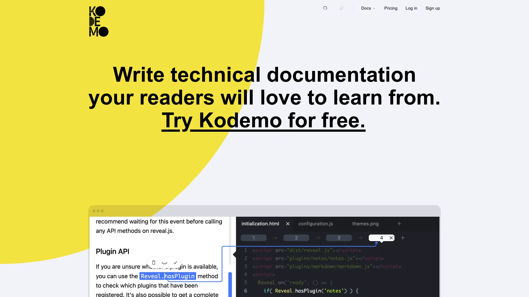Open the Pricing page

391,8
